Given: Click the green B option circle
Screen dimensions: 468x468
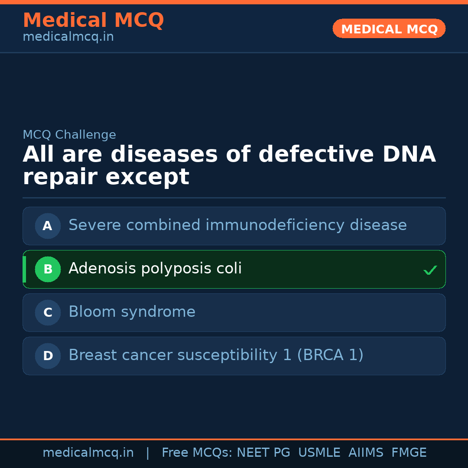Looking at the screenshot, I should (x=48, y=269).
